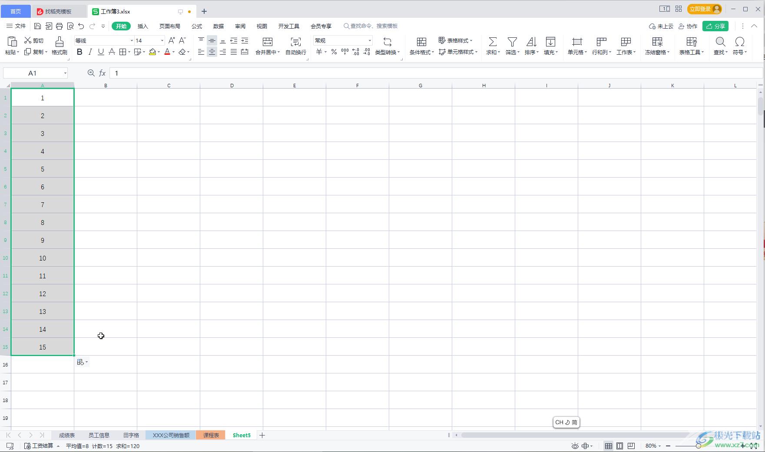
Task: Click the Type Conversion (类型转换) icon
Action: click(387, 42)
